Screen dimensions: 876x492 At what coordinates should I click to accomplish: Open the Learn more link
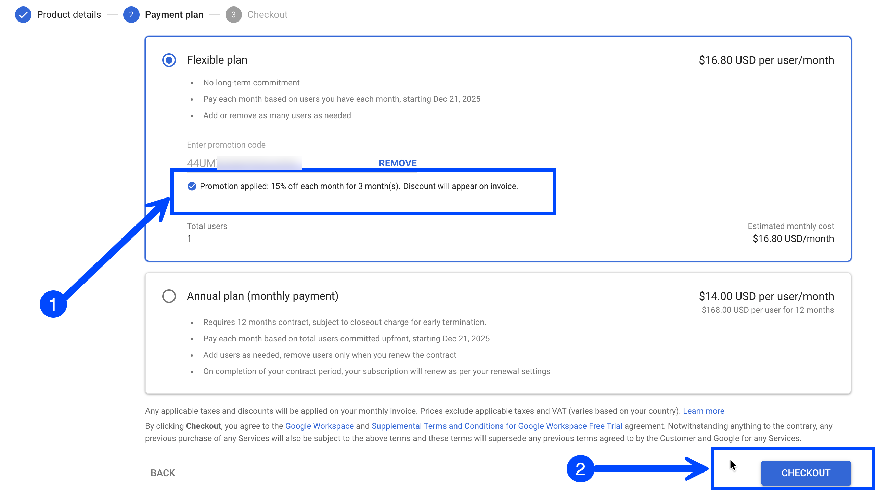704,411
